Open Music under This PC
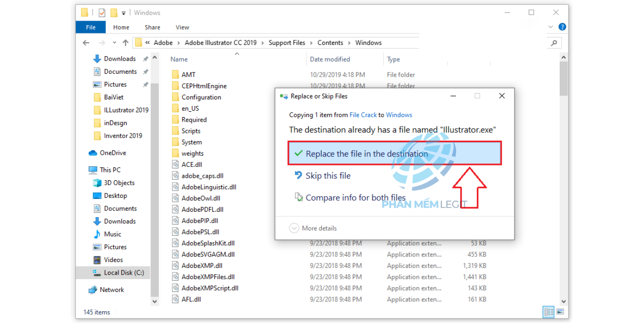The image size is (643, 323). tap(112, 234)
